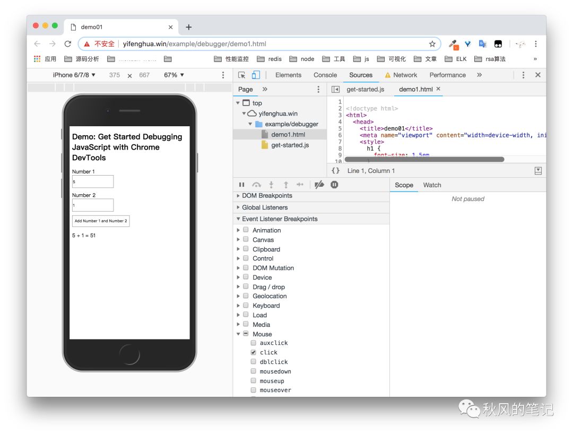Screen dimensions: 573x435
Task: Rotate icon between 375 and 667
Action: point(129,76)
